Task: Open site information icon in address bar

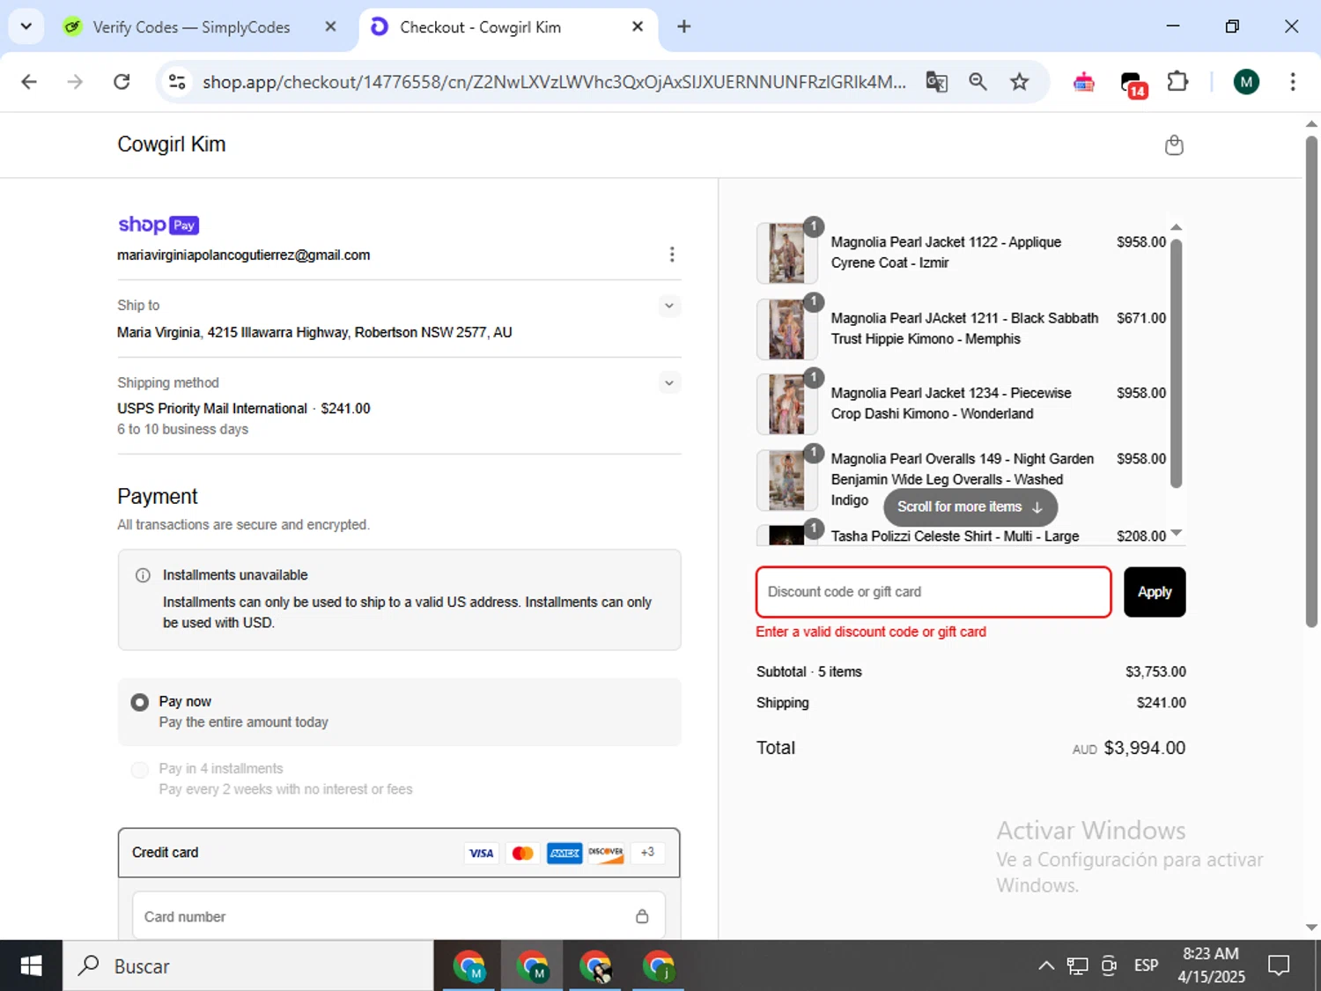Action: (177, 82)
